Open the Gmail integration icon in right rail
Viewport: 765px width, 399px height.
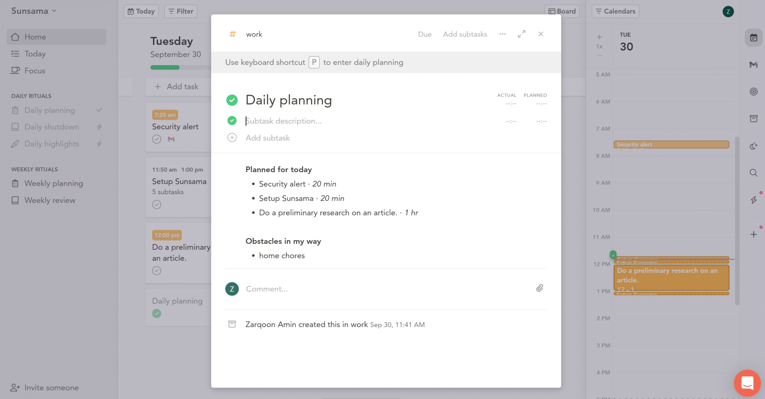[753, 65]
